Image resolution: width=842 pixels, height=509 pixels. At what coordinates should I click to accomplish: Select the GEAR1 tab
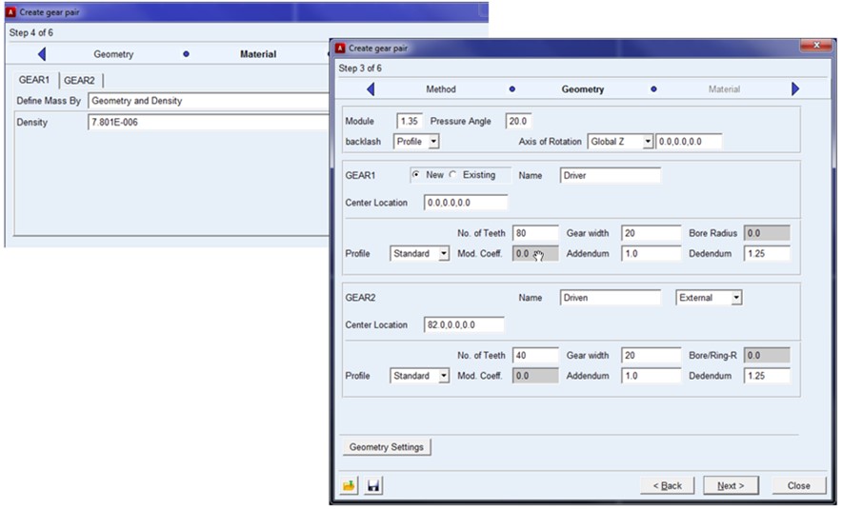[x=33, y=80]
